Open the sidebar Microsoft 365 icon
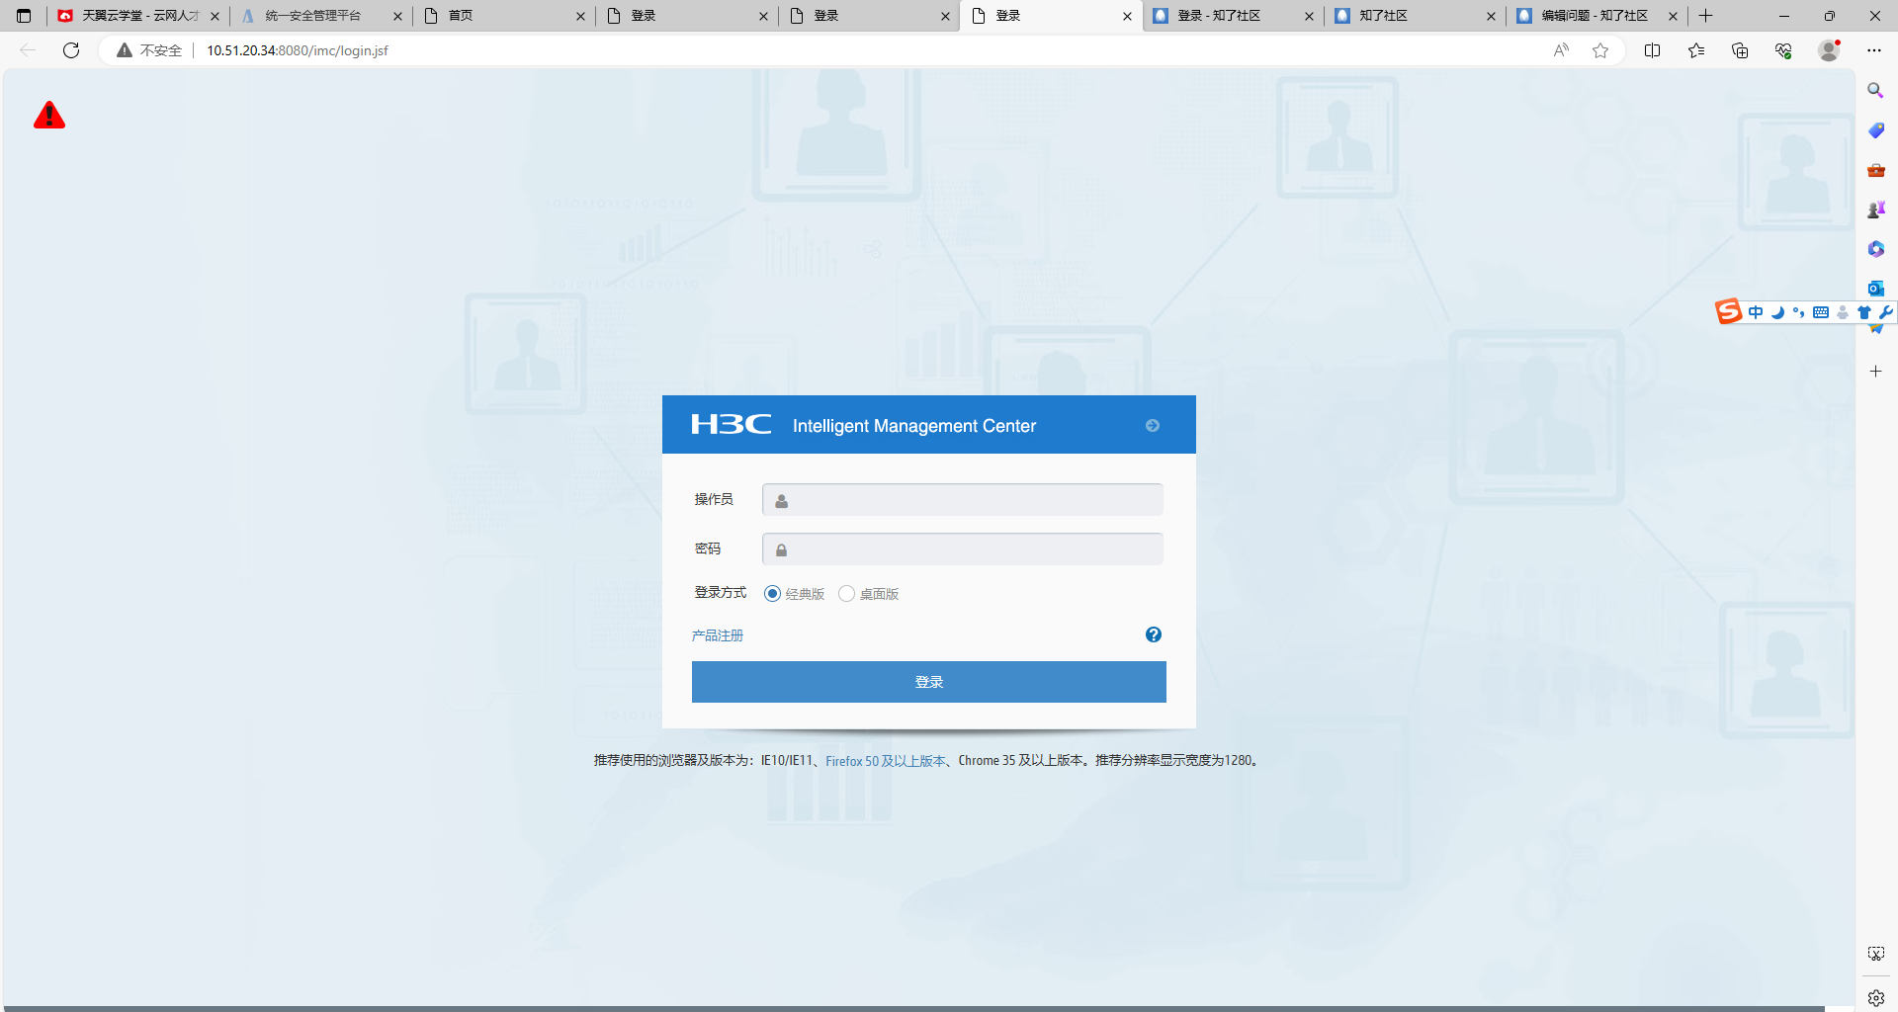Viewport: 1898px width, 1012px height. tap(1875, 249)
